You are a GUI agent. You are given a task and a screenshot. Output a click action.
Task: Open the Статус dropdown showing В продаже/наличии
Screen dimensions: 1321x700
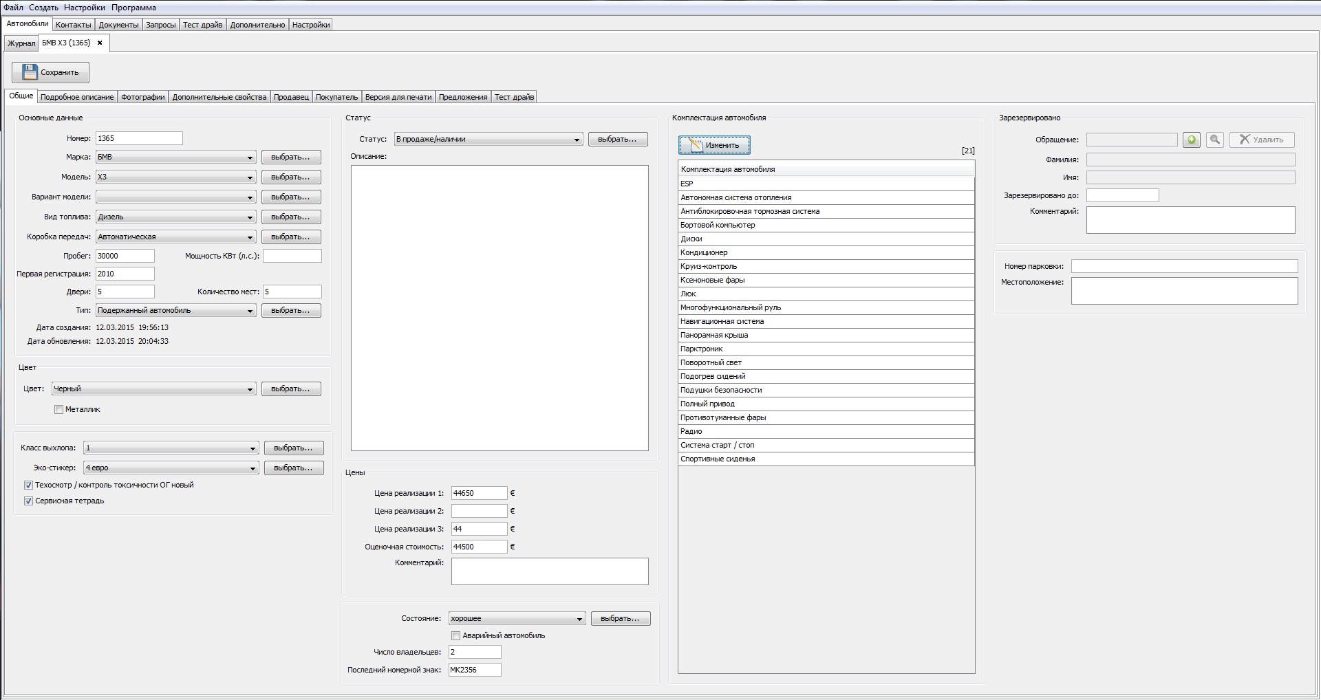tap(488, 140)
